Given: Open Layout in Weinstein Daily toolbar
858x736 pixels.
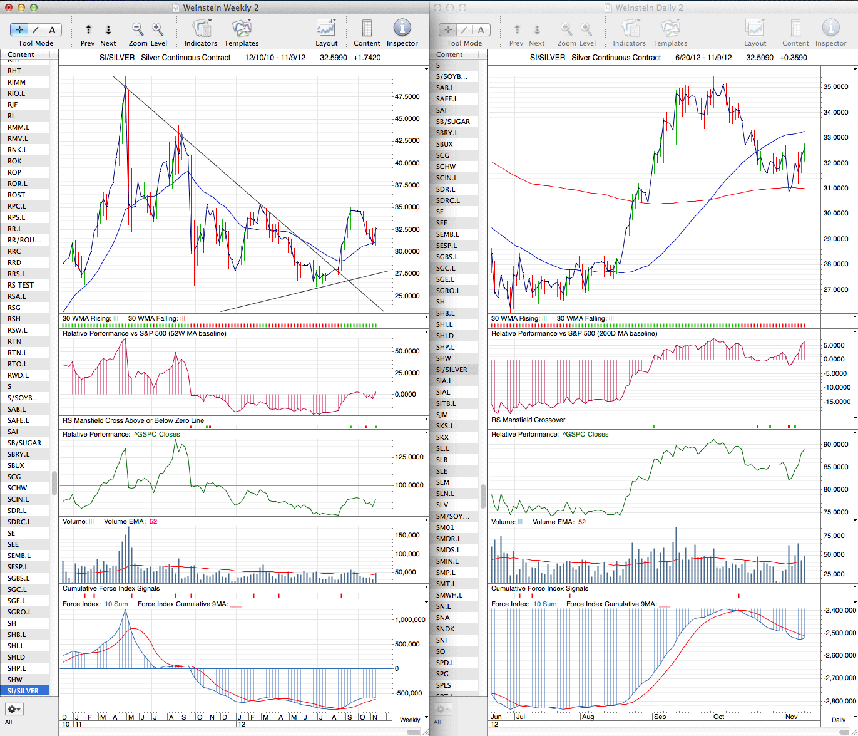Looking at the screenshot, I should coord(755,28).
